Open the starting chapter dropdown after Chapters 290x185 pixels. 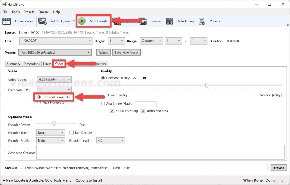173,41
